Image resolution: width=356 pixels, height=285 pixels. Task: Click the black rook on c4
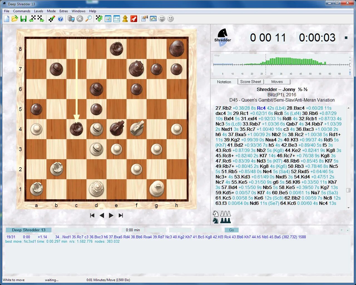pos(76,129)
